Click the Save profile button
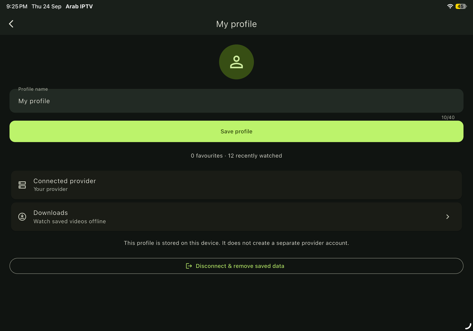This screenshot has width=473, height=331. pyautogui.click(x=236, y=131)
